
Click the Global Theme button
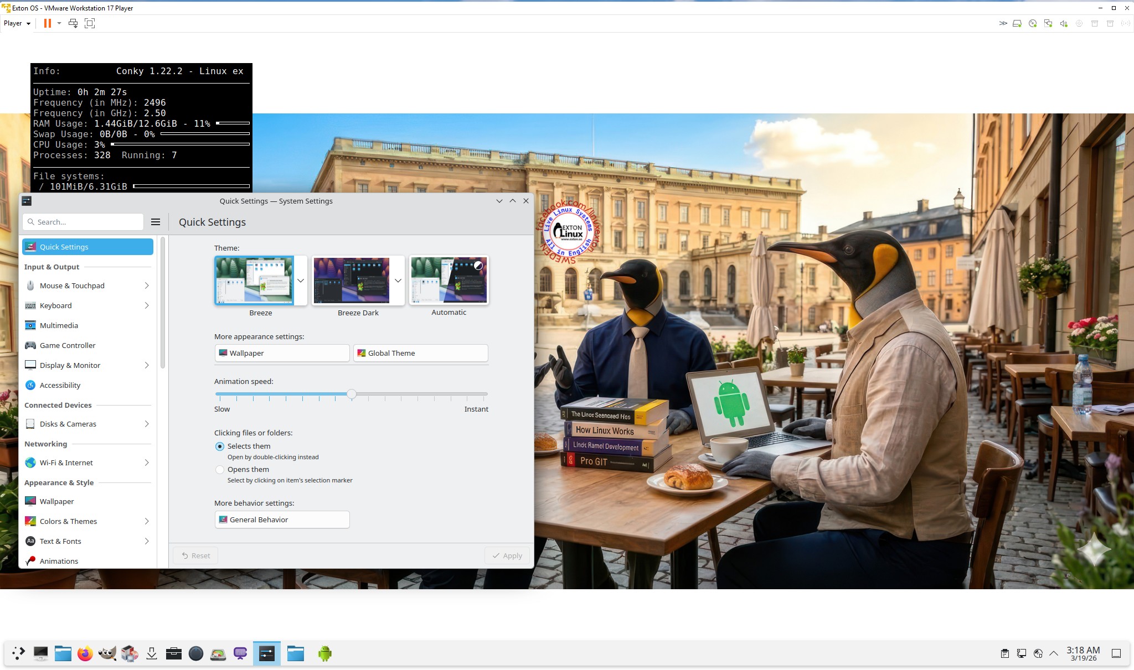click(x=420, y=353)
